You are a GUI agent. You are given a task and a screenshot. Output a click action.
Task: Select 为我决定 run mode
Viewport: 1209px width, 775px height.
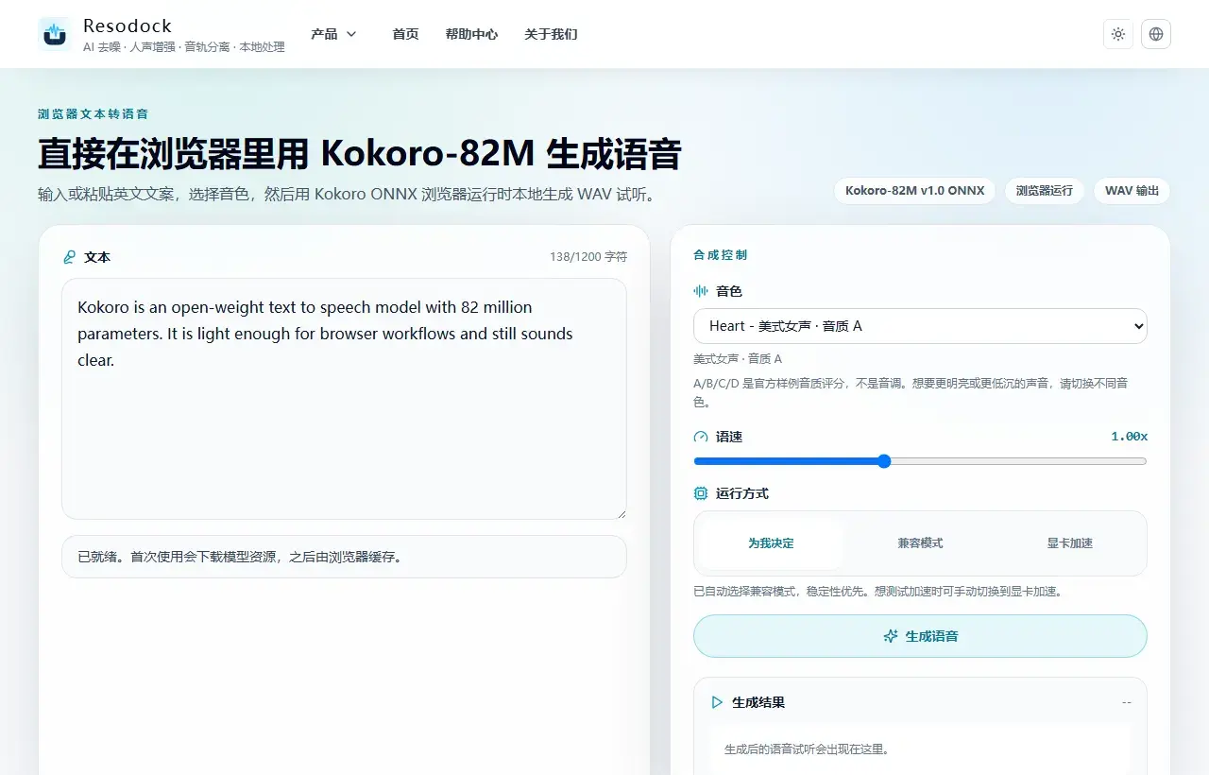771,543
